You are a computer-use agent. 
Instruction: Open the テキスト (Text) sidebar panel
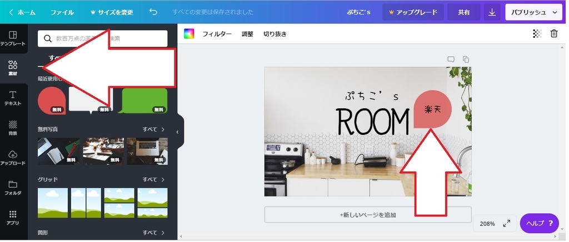13,98
